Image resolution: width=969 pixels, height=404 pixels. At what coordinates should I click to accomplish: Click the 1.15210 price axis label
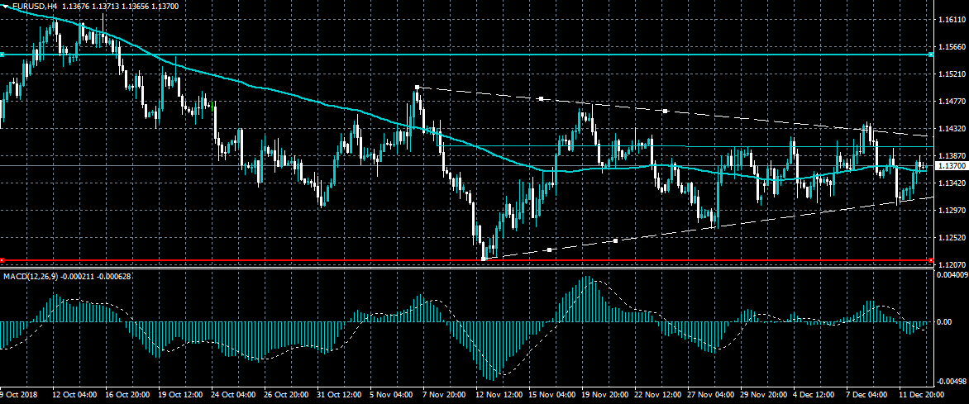click(951, 74)
